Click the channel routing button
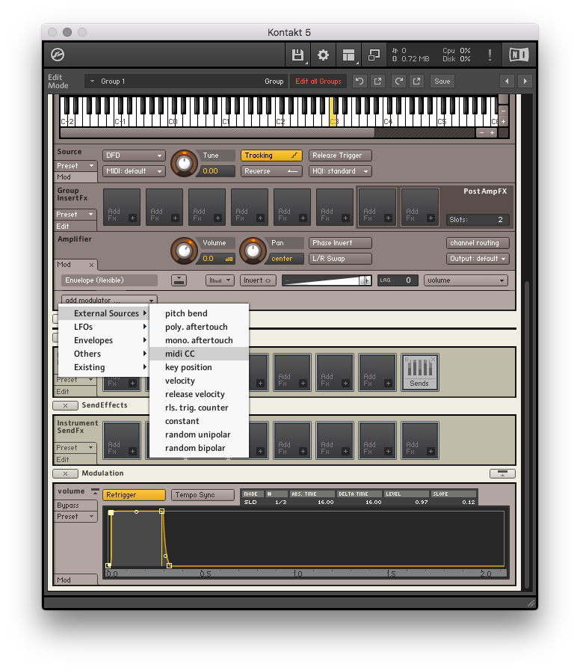 (x=478, y=243)
